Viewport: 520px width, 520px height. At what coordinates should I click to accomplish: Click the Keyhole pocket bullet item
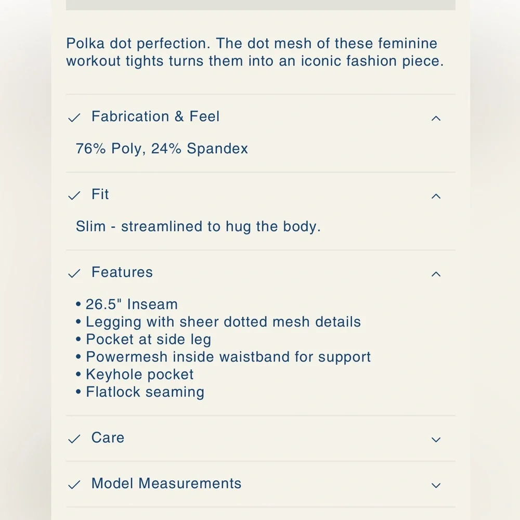click(139, 374)
